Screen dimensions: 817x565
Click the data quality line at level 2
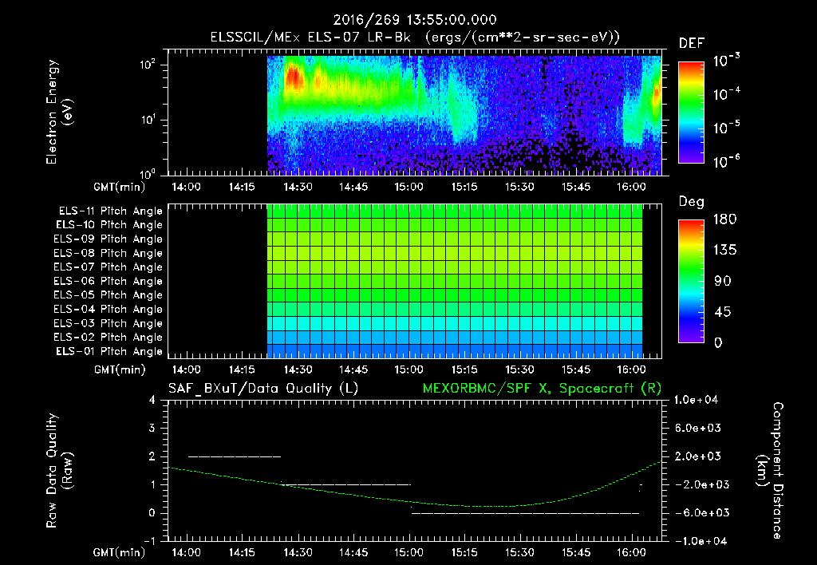click(235, 456)
